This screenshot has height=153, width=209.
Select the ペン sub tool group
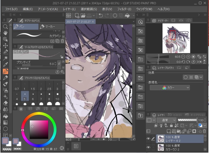pos(26,27)
